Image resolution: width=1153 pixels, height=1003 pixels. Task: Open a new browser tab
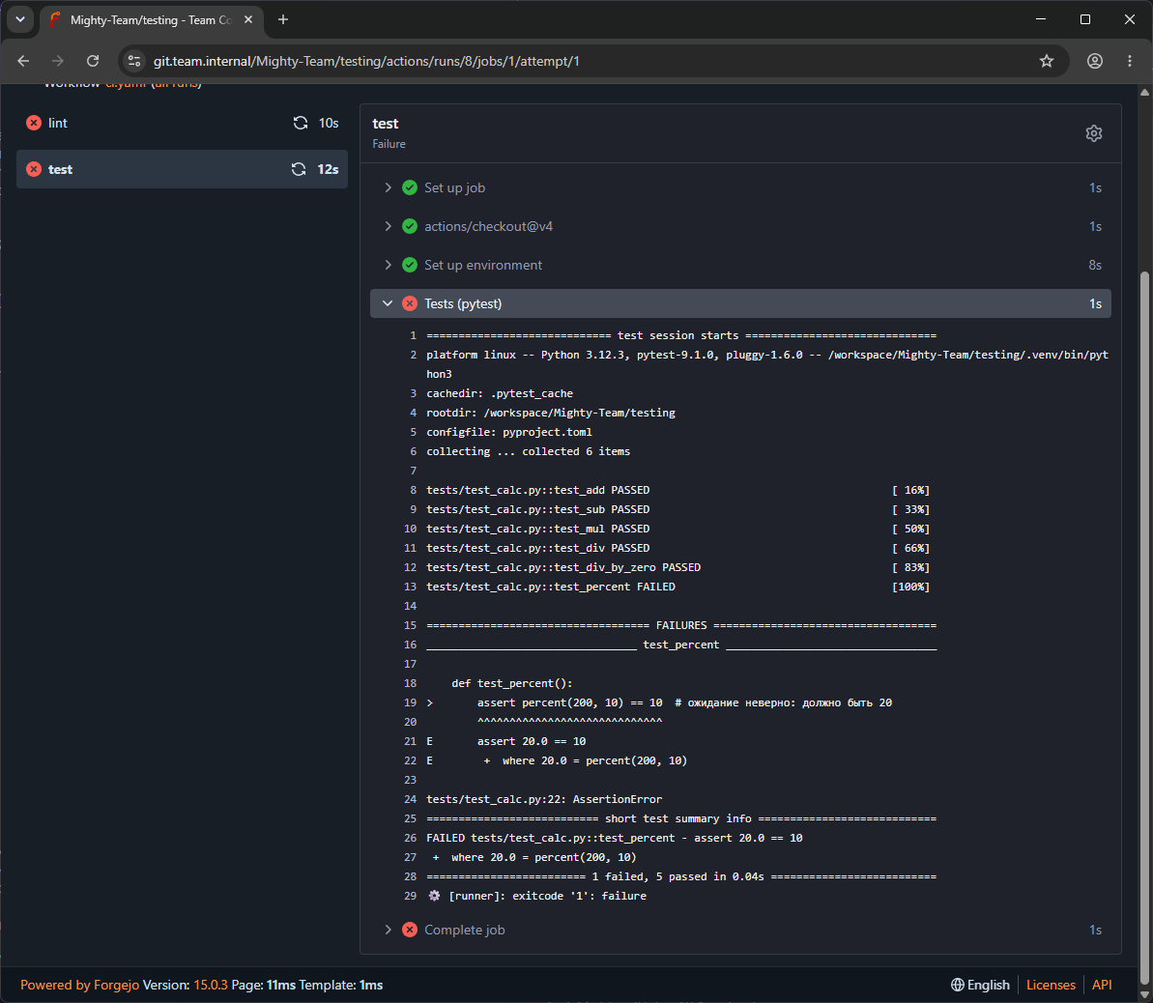(x=283, y=20)
